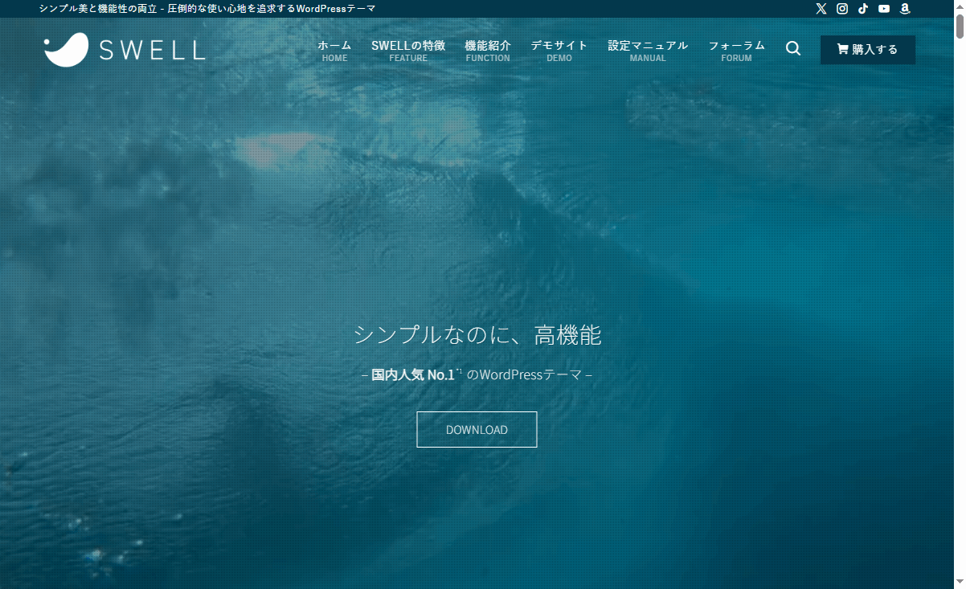The image size is (966, 589).
Task: Open フォーラム FORUM menu item
Action: coord(736,51)
